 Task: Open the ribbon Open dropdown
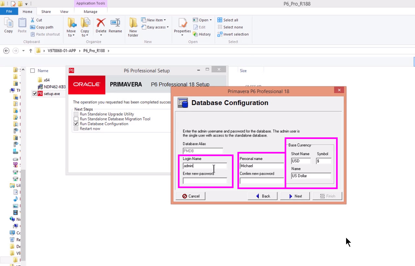click(x=202, y=20)
